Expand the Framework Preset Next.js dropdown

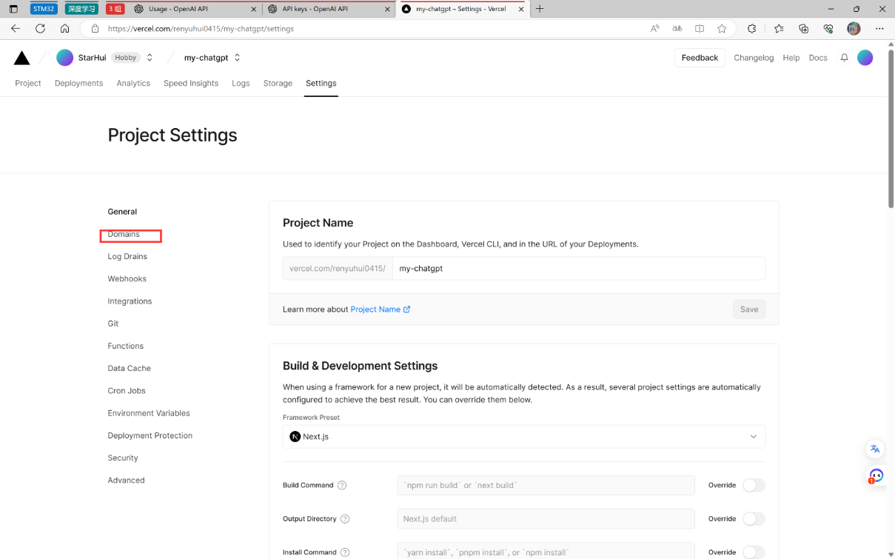click(x=524, y=437)
